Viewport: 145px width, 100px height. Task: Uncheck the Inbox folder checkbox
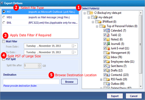(105, 57)
